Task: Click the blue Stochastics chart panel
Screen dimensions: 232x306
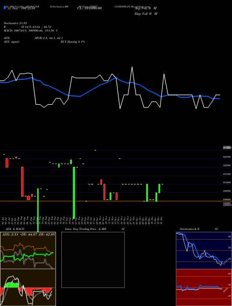Action: pyautogui.click(x=204, y=250)
